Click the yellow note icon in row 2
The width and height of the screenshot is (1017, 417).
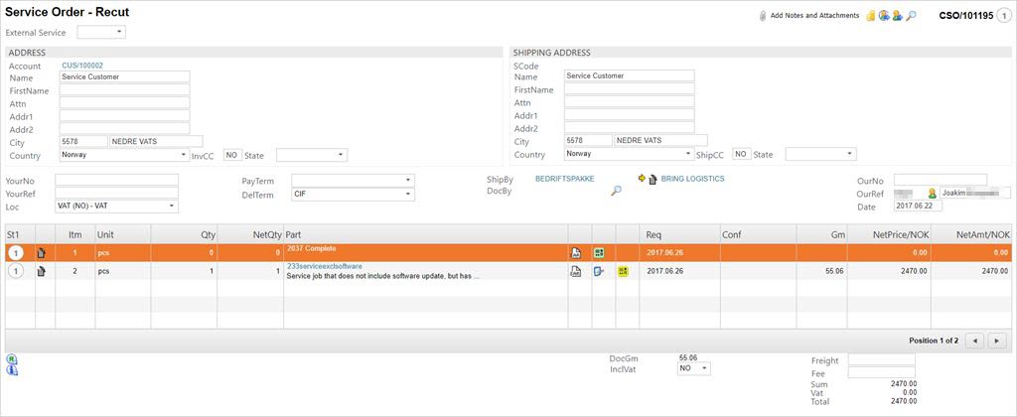pyautogui.click(x=623, y=271)
